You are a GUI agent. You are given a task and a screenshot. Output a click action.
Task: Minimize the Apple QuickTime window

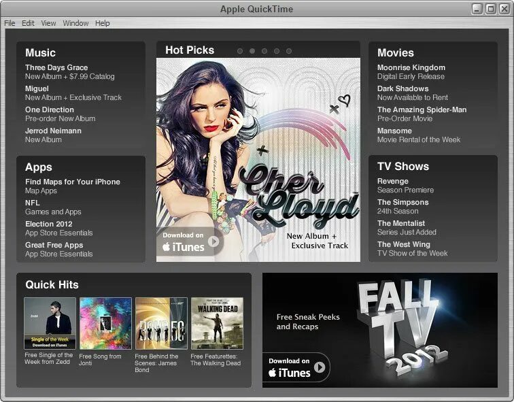point(477,9)
